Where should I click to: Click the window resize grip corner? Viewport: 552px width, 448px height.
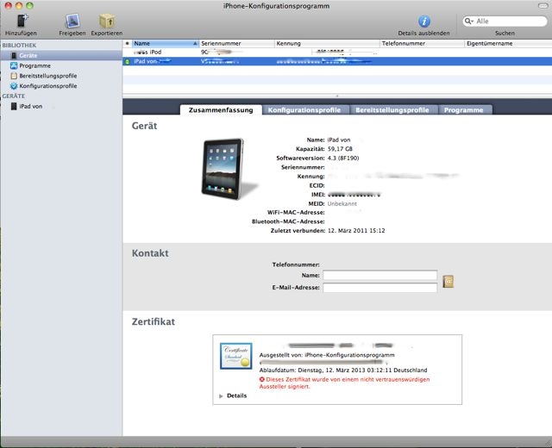tap(548, 445)
